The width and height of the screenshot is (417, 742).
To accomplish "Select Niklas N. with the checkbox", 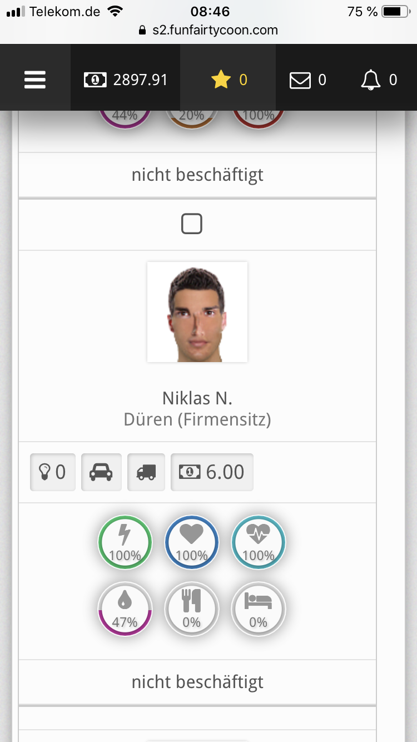I will [192, 225].
